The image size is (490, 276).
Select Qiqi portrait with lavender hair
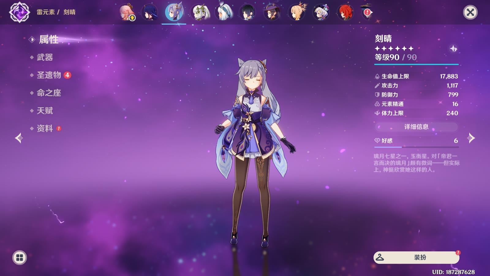[321, 12]
